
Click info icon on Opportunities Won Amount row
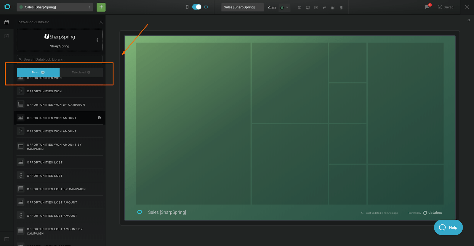point(99,118)
